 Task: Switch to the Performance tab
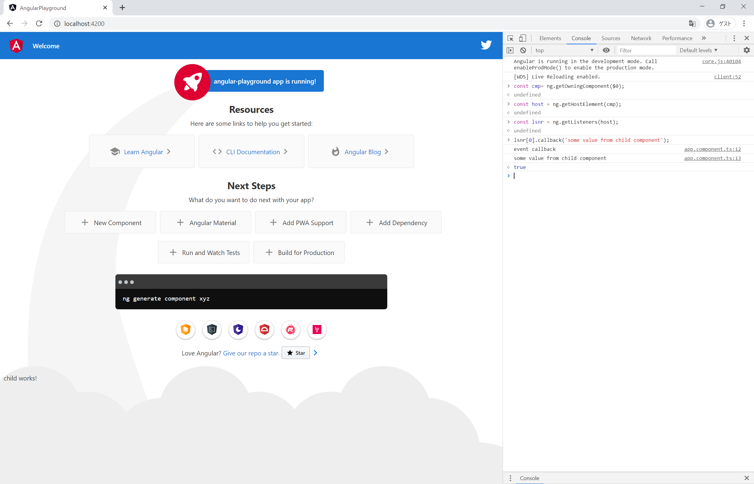click(677, 38)
